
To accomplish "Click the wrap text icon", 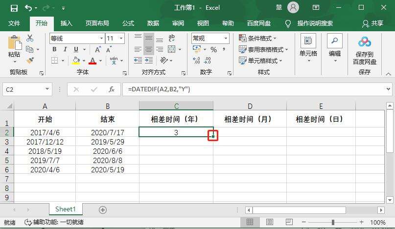I will tap(172, 38).
